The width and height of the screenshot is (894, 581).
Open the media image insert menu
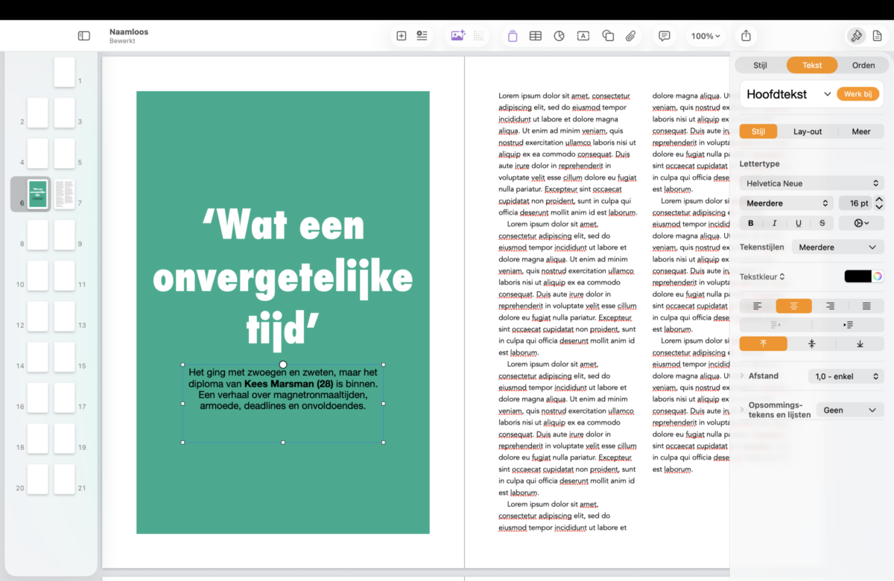pos(457,36)
